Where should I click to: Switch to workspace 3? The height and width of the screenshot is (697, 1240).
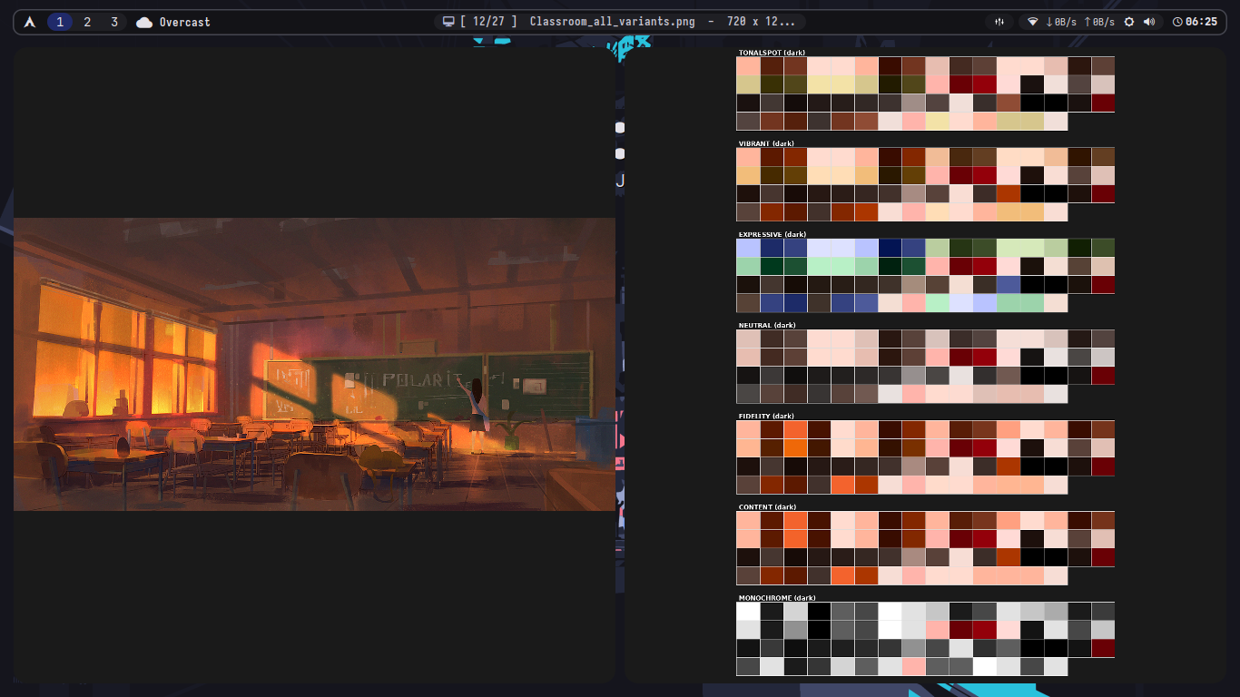(114, 21)
